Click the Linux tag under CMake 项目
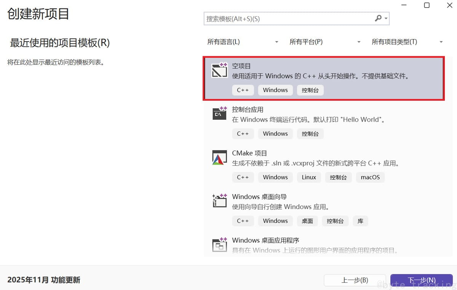The image size is (457, 290). tap(309, 177)
